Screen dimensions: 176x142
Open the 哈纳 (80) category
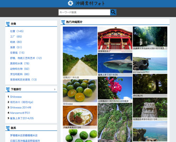coord(16,42)
